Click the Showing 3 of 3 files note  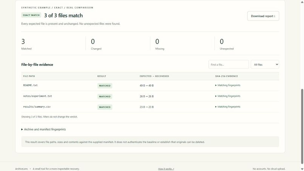[49, 117]
